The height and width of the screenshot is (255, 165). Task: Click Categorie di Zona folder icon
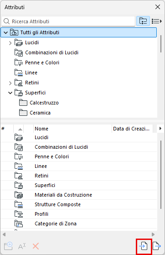(19, 224)
